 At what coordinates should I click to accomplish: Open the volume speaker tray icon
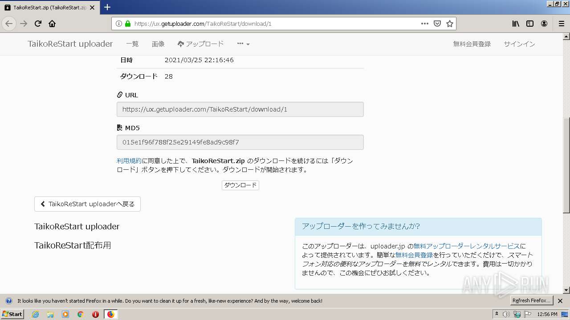506,314
